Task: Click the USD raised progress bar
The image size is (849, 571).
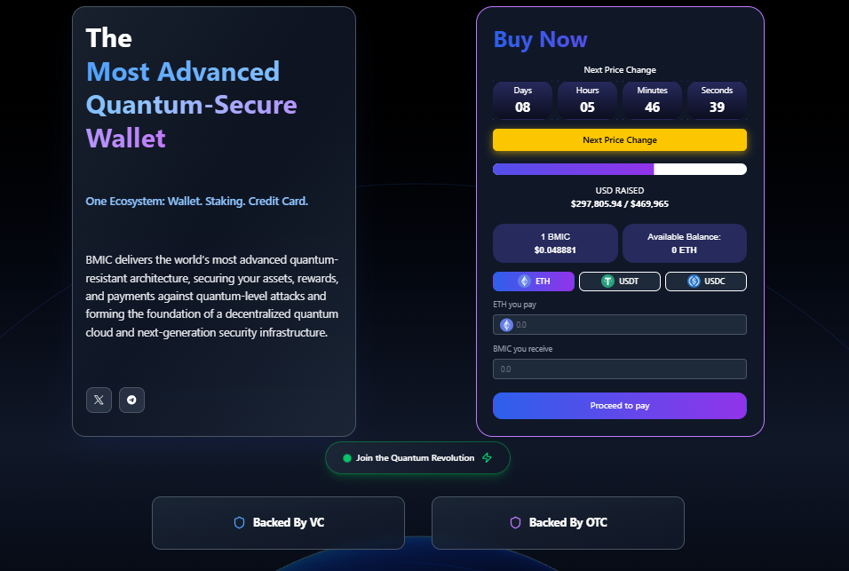Action: [x=619, y=170]
